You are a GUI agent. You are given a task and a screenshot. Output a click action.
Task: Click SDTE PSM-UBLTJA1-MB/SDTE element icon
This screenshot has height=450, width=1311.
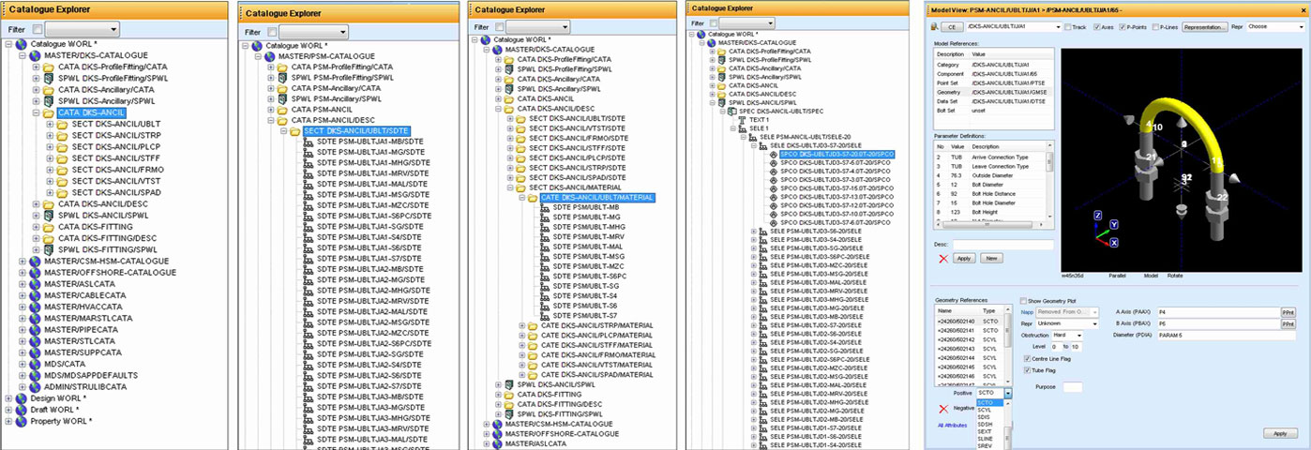309,142
